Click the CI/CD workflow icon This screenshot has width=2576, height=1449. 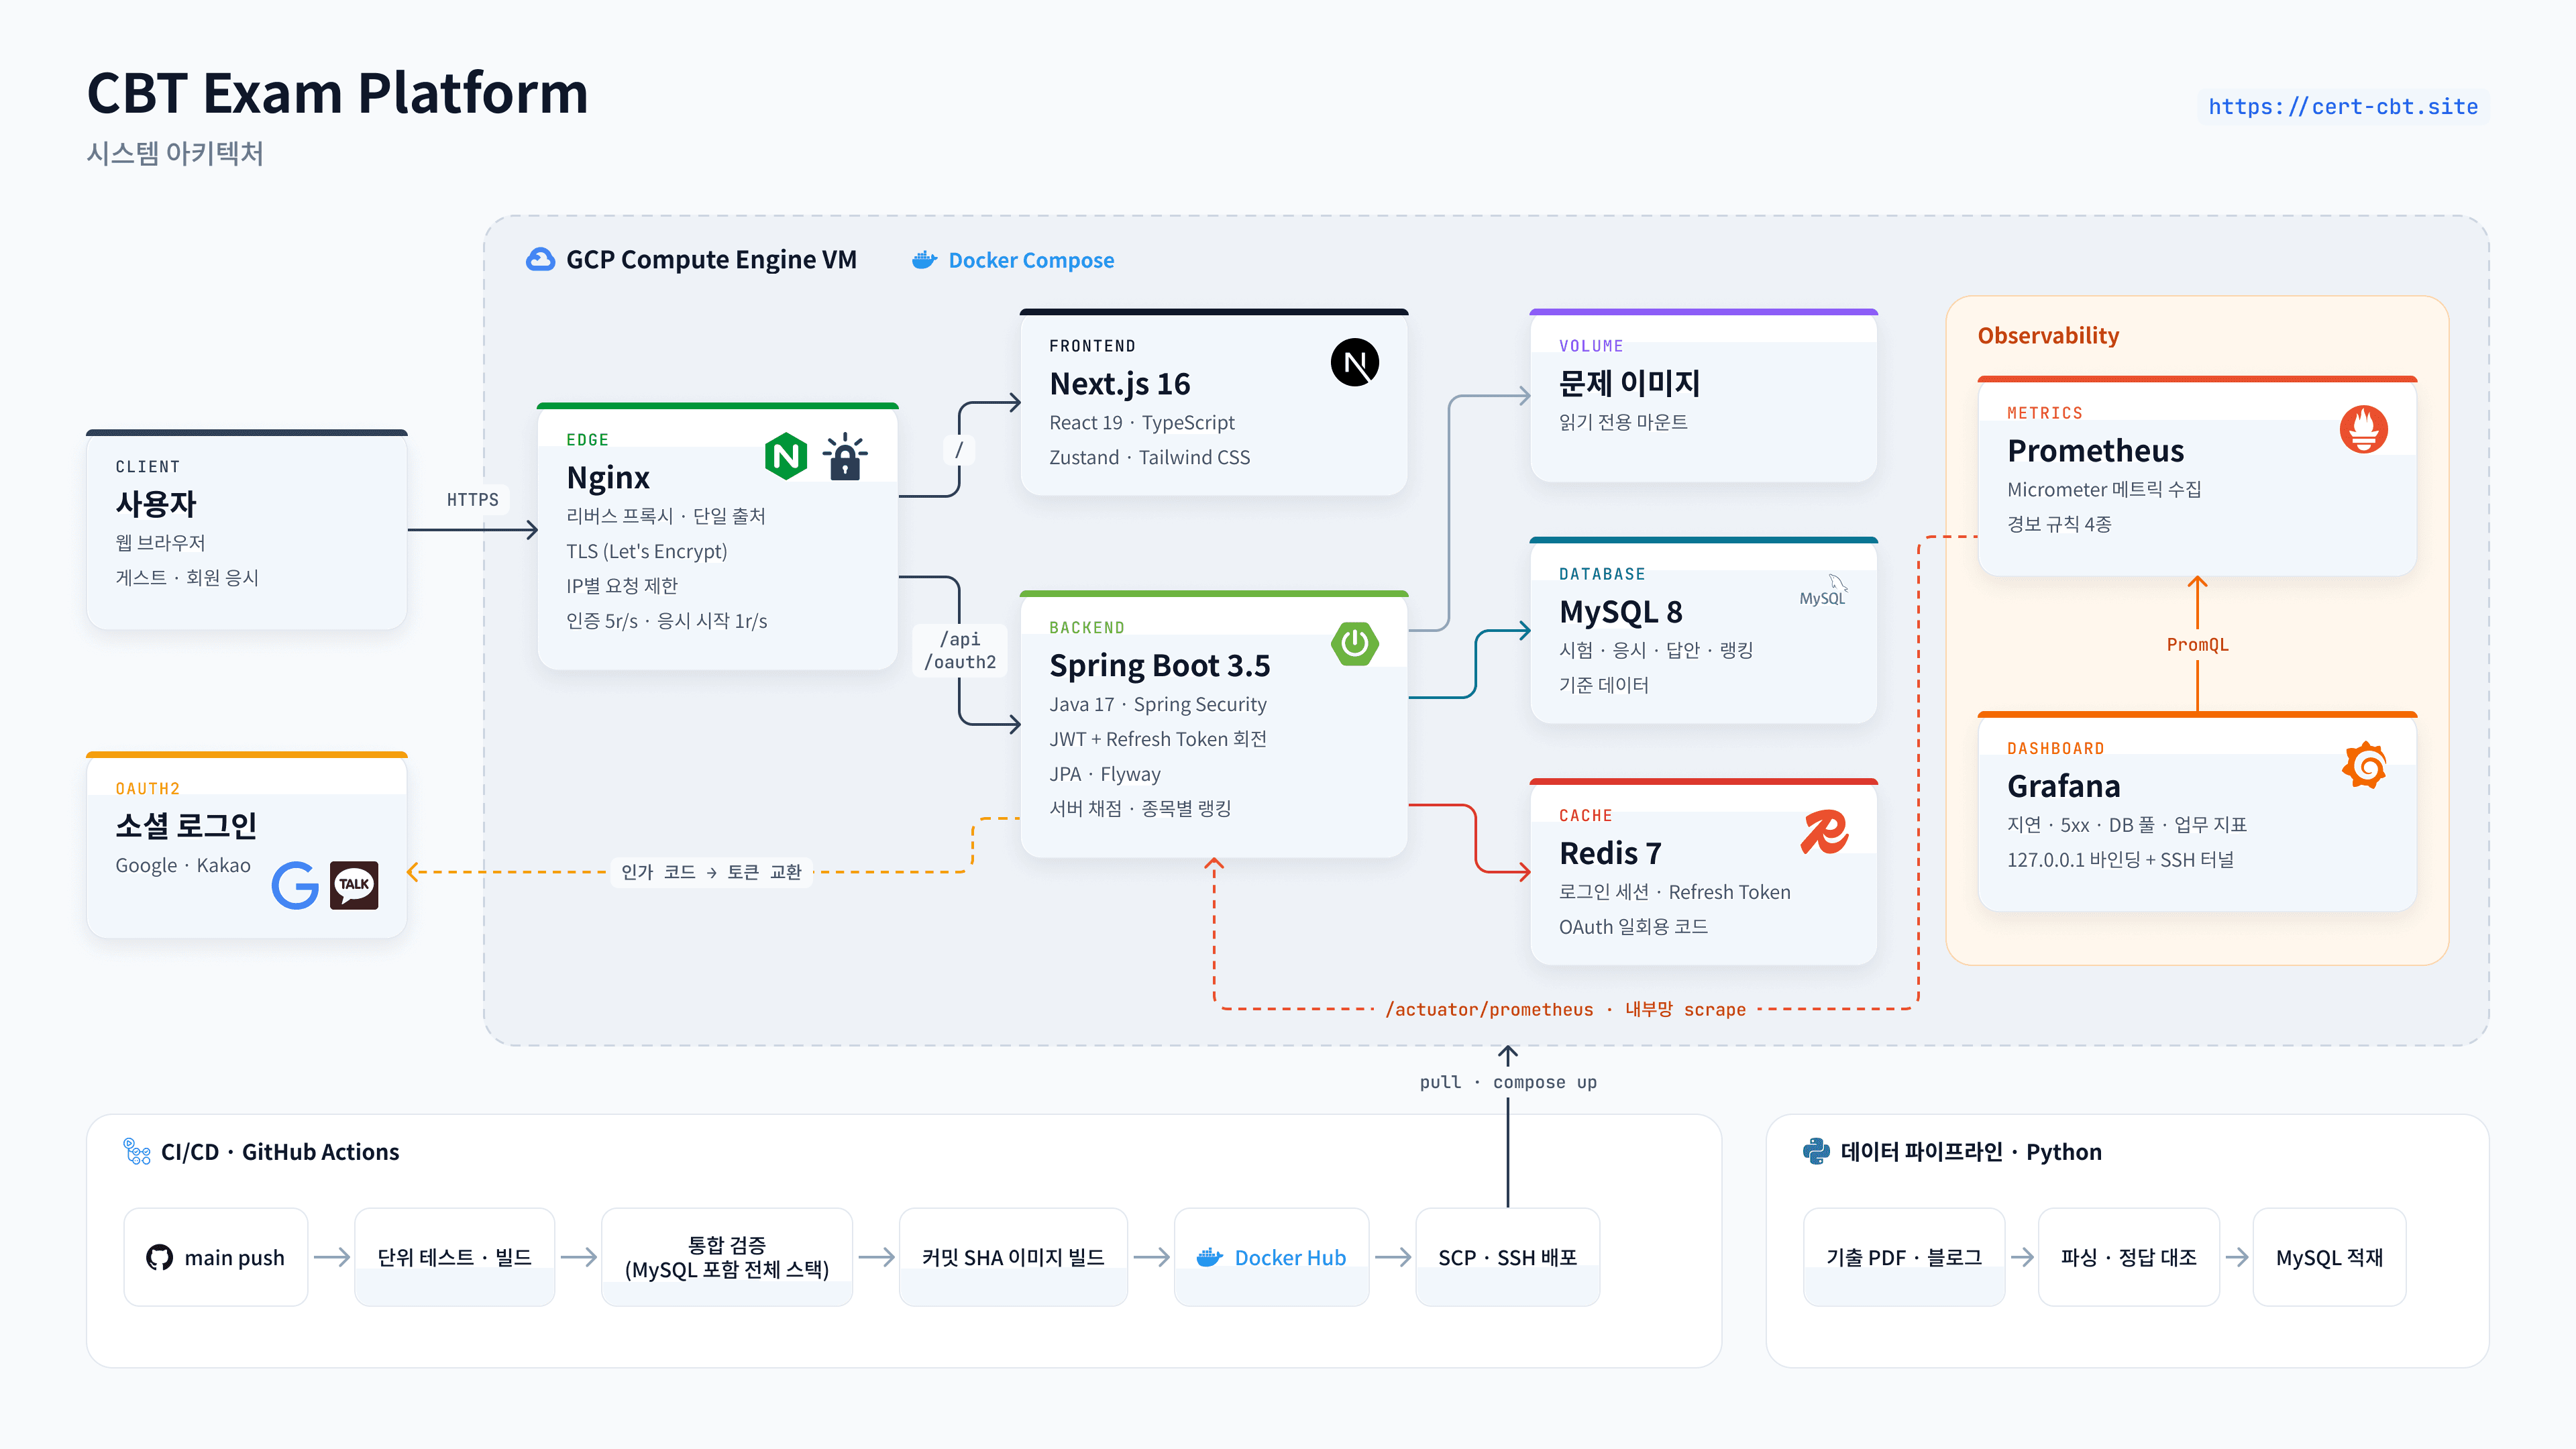[x=137, y=1151]
